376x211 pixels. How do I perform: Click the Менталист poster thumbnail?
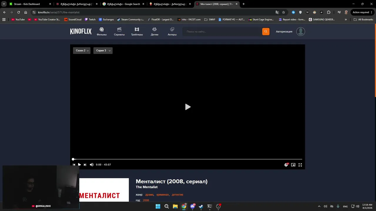click(x=104, y=190)
